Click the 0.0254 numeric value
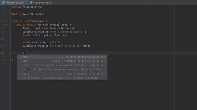This screenshot has height=110, width=197. coord(56,42)
